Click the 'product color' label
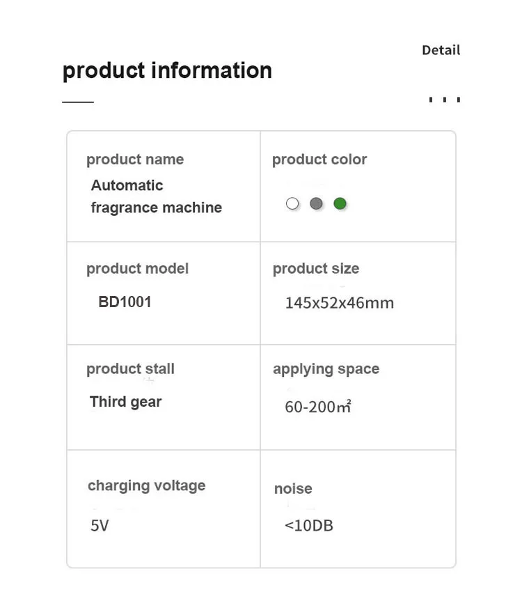This screenshot has height=592, width=522. tap(319, 159)
